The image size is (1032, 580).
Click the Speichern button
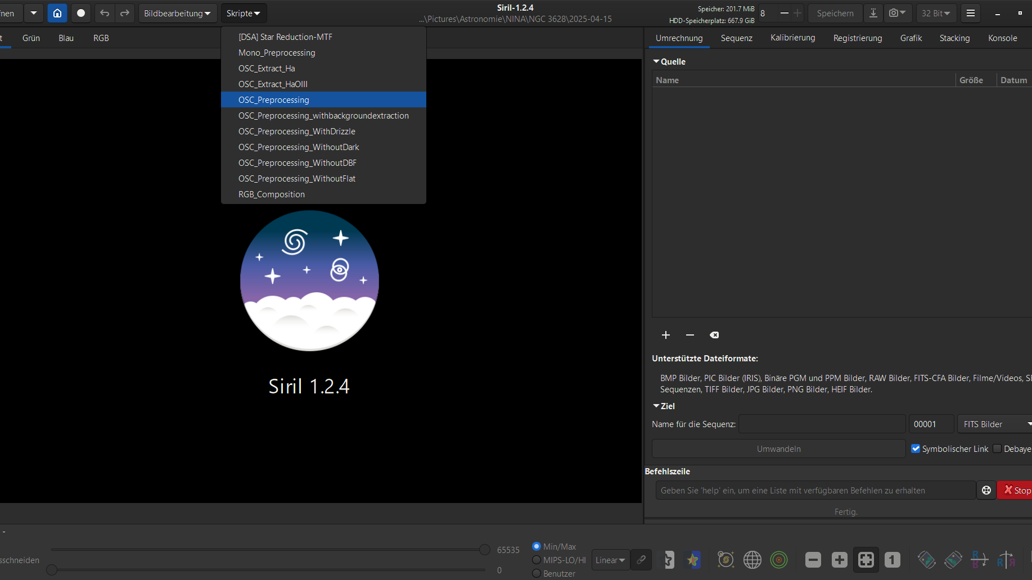tap(835, 13)
